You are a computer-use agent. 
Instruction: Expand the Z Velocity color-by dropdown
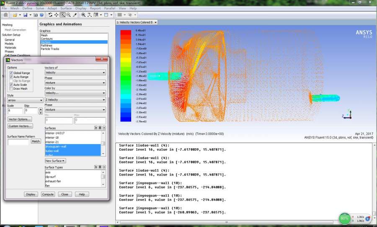point(75,100)
